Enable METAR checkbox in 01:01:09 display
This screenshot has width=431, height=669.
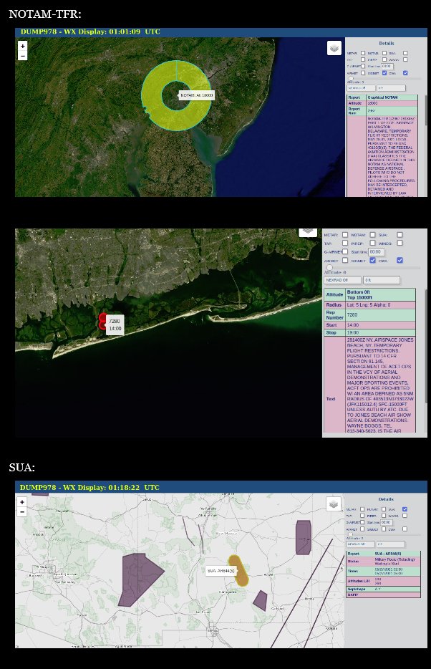363,53
